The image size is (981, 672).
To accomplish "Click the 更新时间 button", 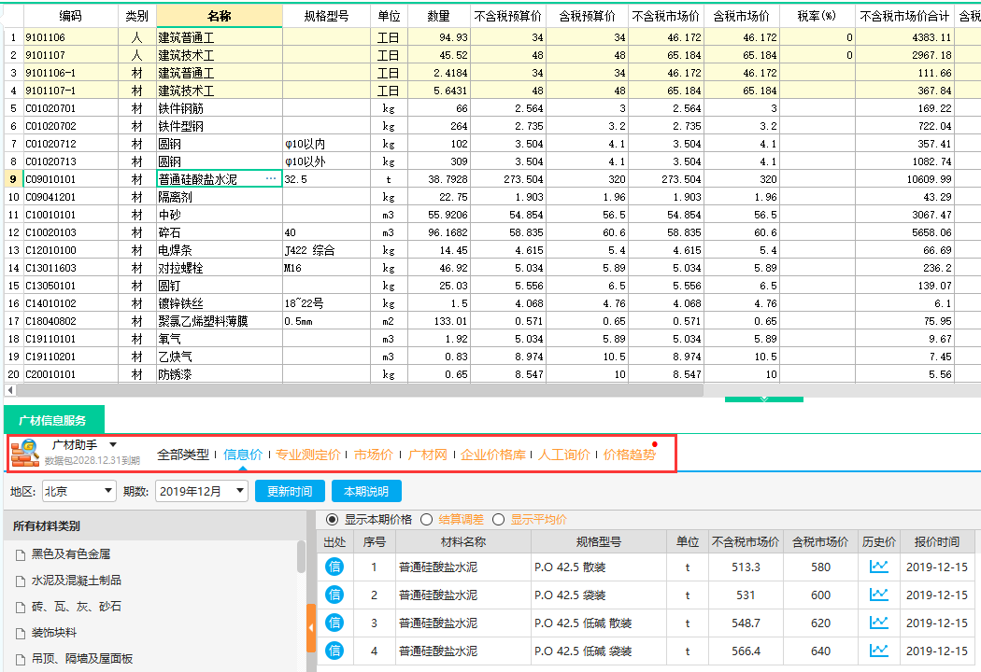I will [290, 491].
